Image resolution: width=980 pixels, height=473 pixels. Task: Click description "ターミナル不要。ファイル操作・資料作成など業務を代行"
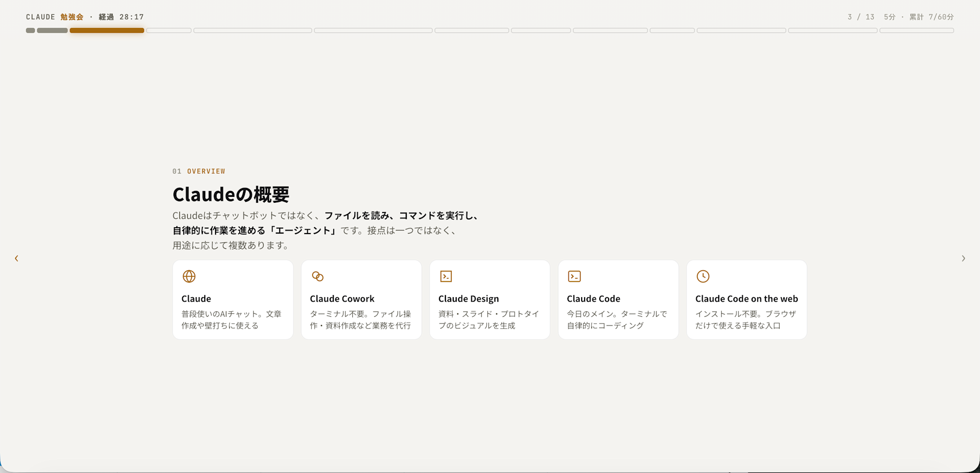point(361,320)
